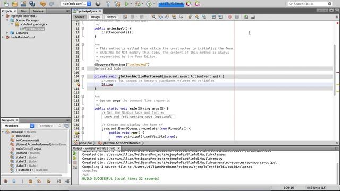The width and height of the screenshot is (340, 191).
Task: Click the blue memory usage bar
Action: click(171, 4)
